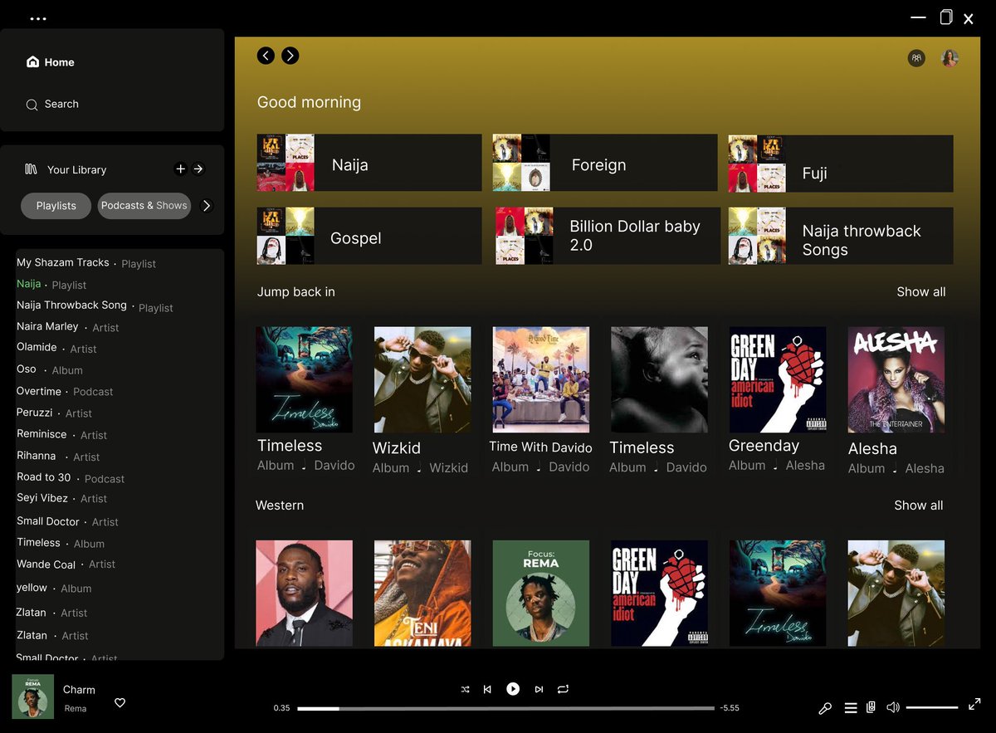Open the Greenday album cover in Jump back in

[x=778, y=379]
